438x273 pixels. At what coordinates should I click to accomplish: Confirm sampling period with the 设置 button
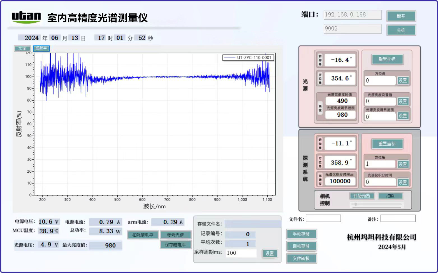point(270,253)
